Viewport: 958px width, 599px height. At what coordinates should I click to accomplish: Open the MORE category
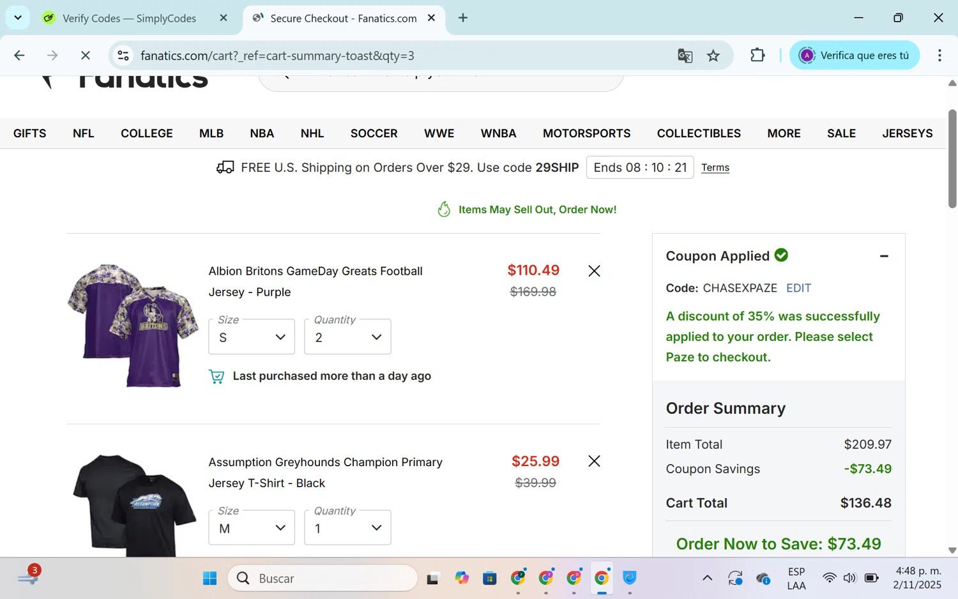(x=784, y=133)
